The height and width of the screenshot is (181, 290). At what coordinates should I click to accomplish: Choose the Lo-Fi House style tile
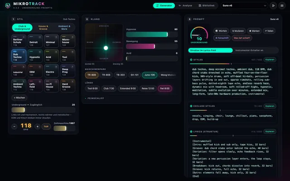[x=51, y=86]
